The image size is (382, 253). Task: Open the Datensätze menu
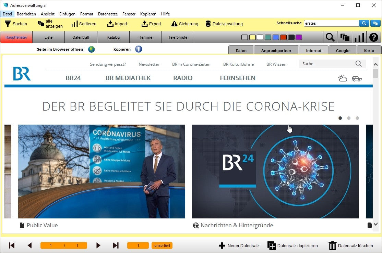pyautogui.click(x=108, y=14)
